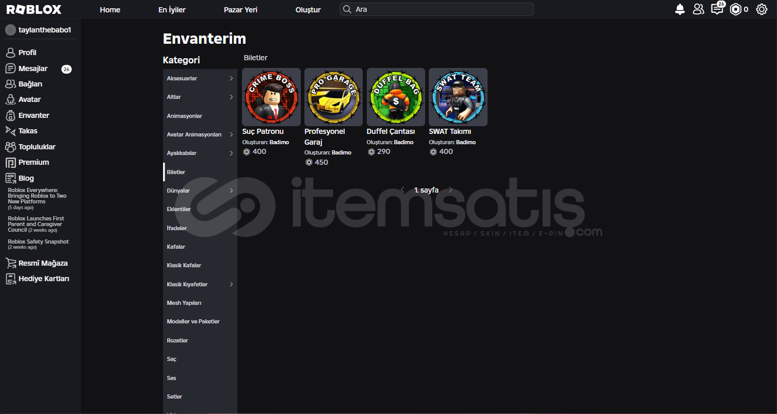Viewport: 777px width, 414px height.
Task: Select the Biletler category
Action: [200, 172]
